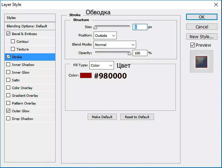Enable the Inner Glow checkbox

(x=8, y=72)
